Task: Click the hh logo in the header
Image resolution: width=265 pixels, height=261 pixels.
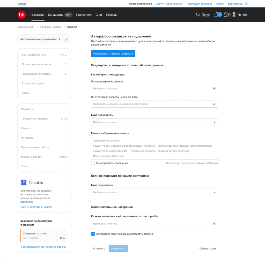Action: pos(21,15)
